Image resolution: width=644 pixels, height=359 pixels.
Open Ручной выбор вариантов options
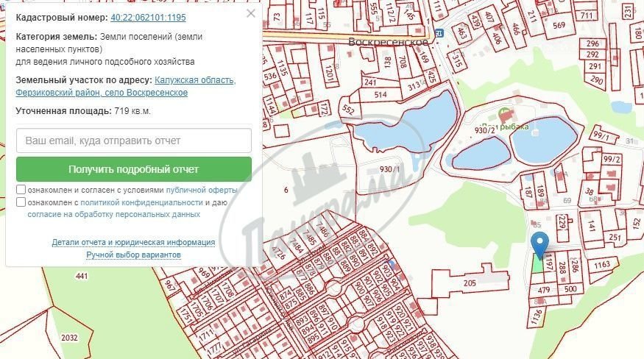point(133,255)
